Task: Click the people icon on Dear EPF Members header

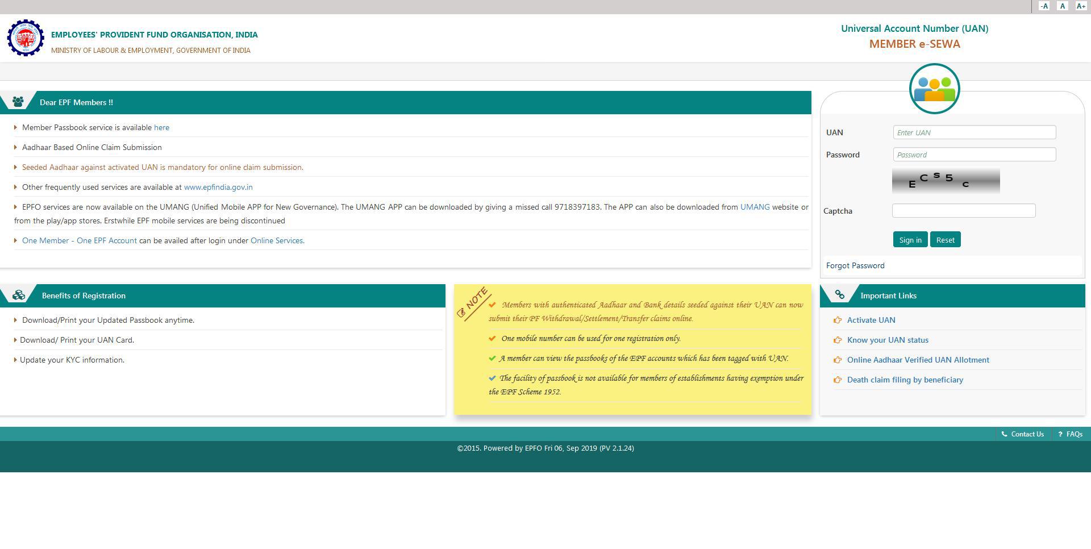Action: pyautogui.click(x=19, y=102)
